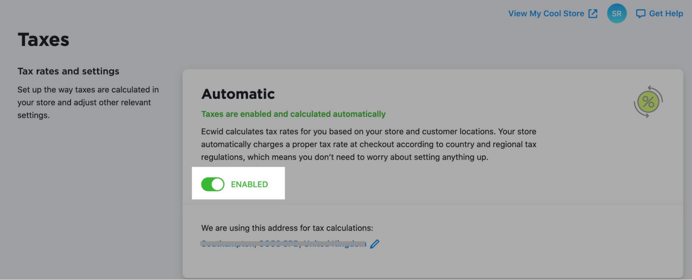Click the automatic tax percent icon
Image resolution: width=692 pixels, height=280 pixels.
point(648,102)
